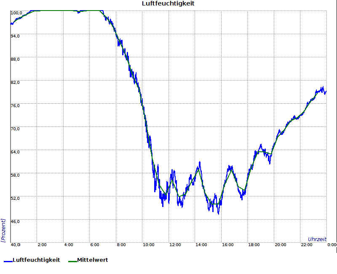Click the x-axis time label 10:00
The height and width of the screenshot is (274, 337).
point(149,245)
